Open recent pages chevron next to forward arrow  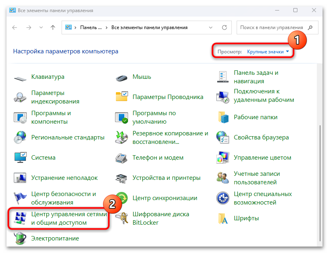point(41,27)
